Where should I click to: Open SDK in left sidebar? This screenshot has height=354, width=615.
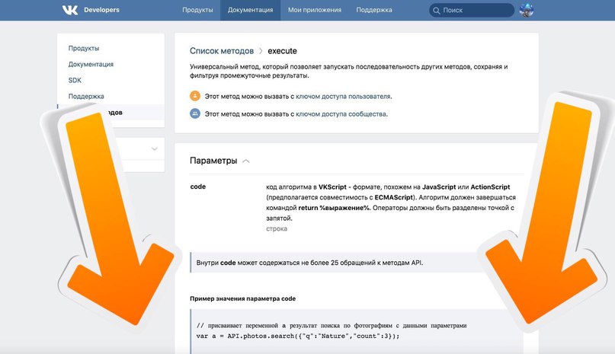tap(75, 81)
